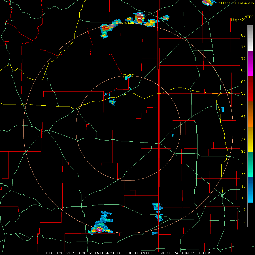Click the 40 value on the VIL scale
255x255 pixels.
click(x=243, y=128)
